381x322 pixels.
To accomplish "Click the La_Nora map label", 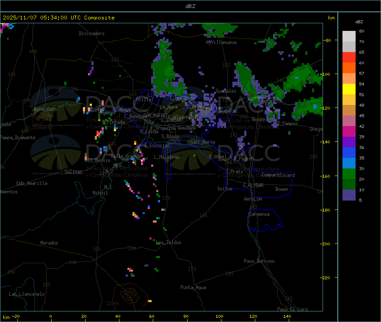I will pyautogui.click(x=168, y=107).
